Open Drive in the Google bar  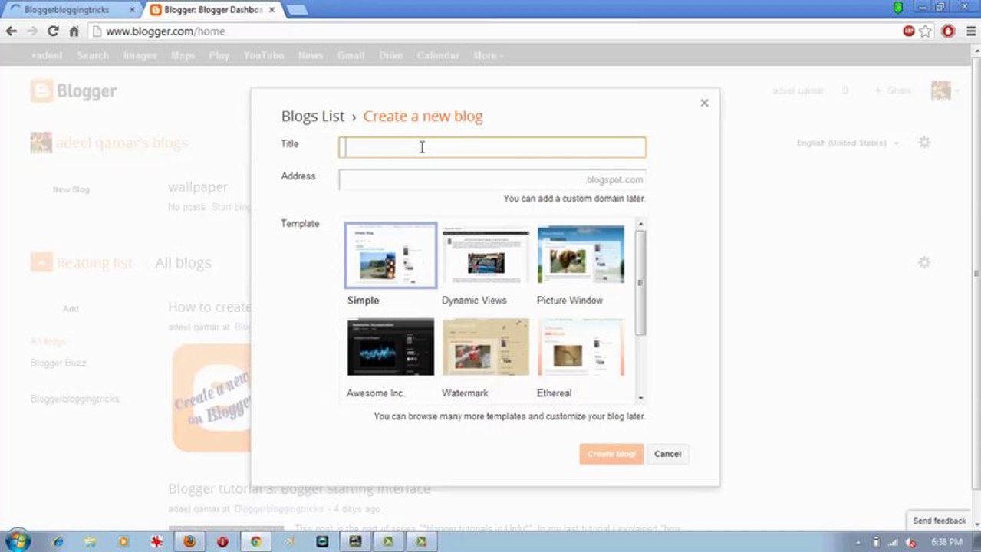(x=390, y=55)
